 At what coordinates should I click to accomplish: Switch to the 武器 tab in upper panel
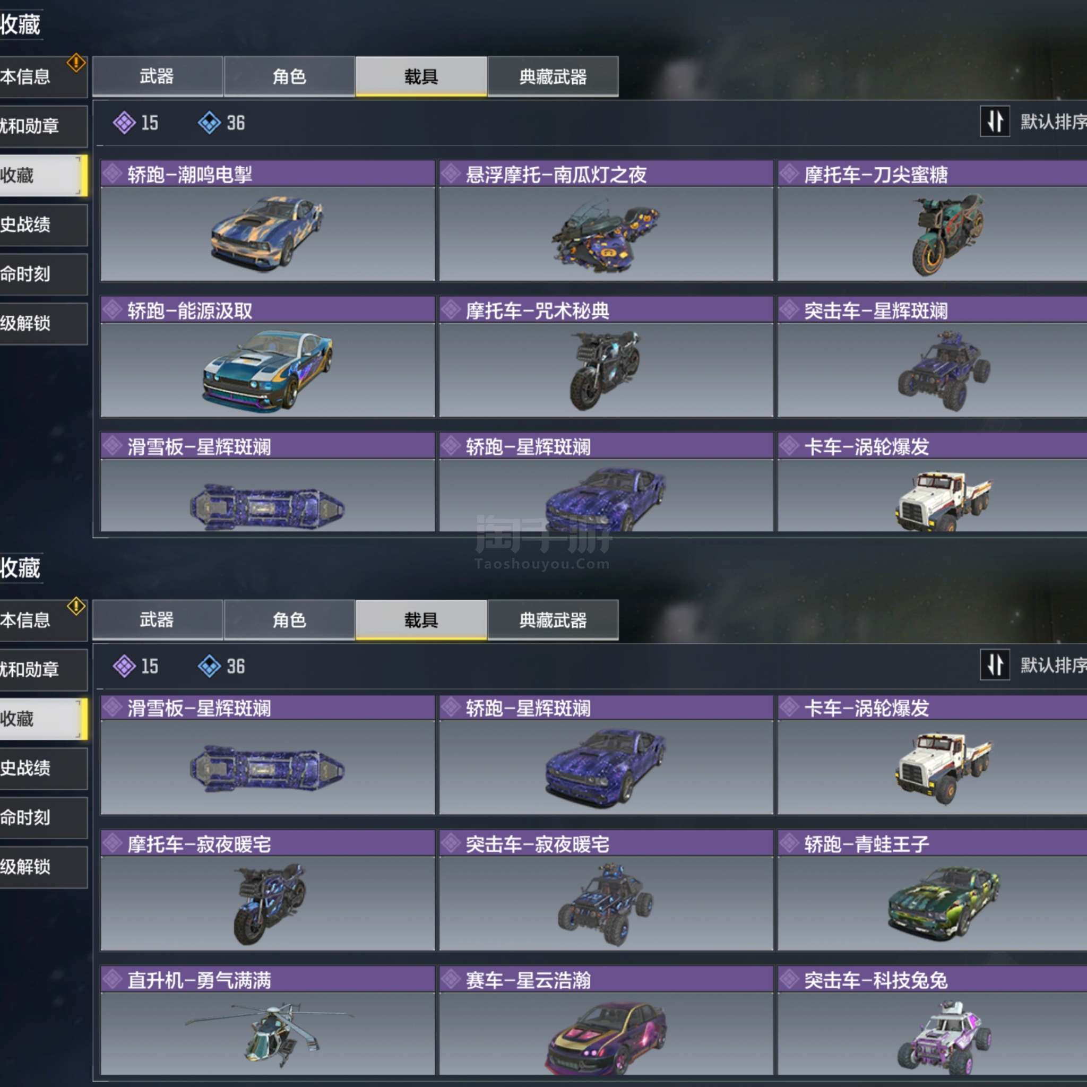pyautogui.click(x=158, y=76)
